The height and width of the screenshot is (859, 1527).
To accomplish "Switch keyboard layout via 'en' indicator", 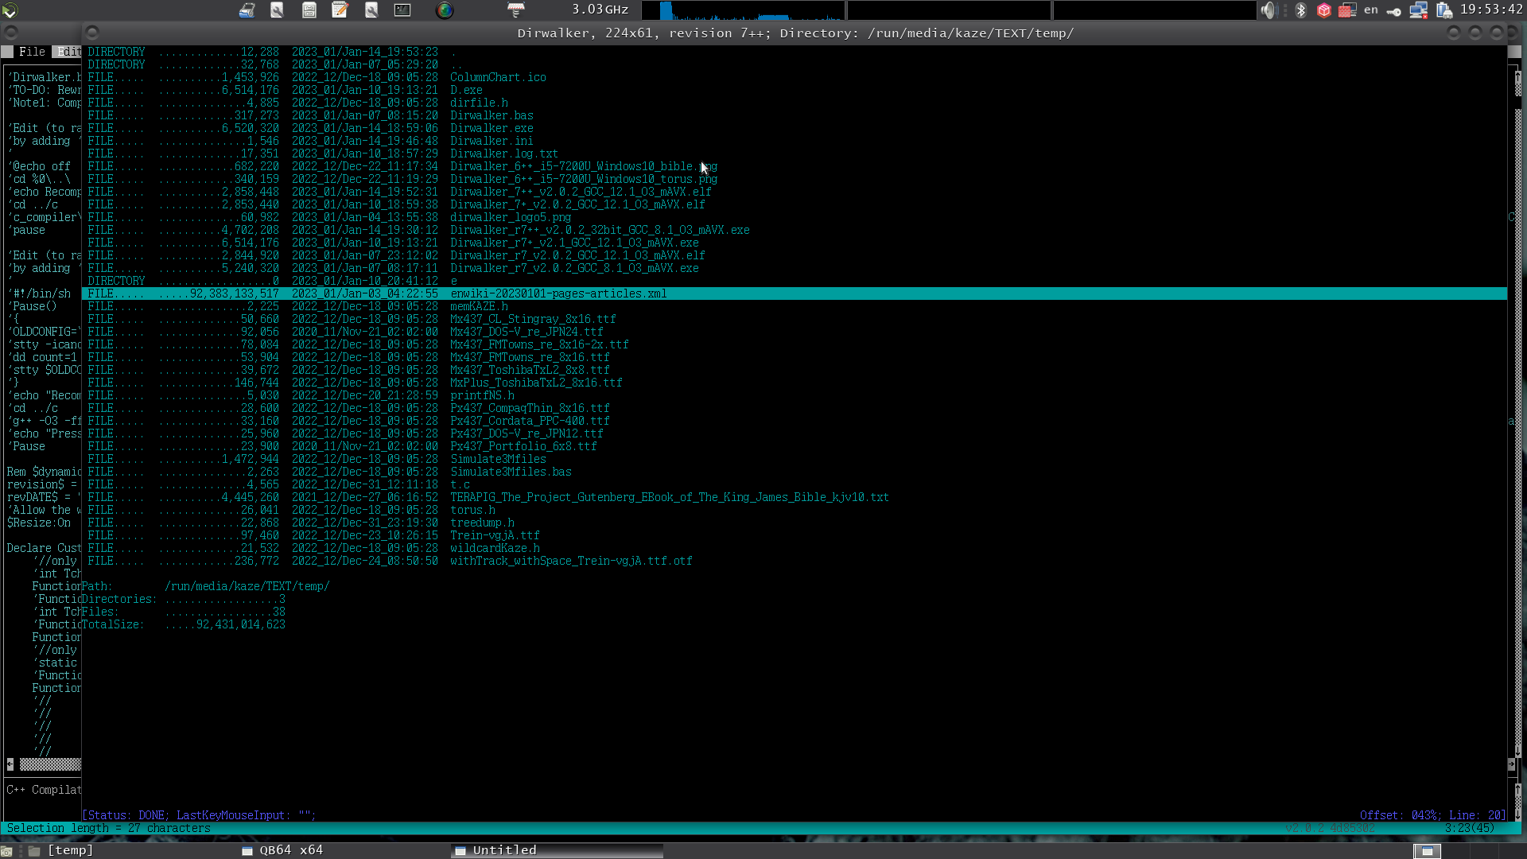I will tap(1371, 10).
